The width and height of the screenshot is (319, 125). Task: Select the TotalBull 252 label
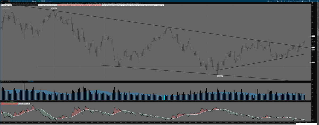[160, 5]
